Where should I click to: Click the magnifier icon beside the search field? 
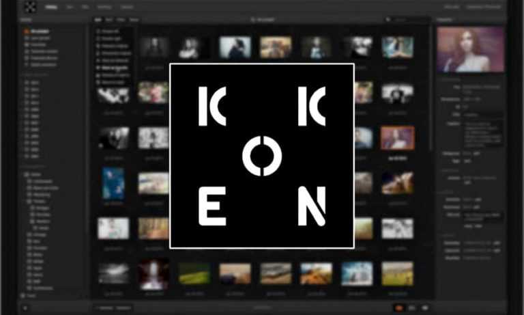point(388,20)
